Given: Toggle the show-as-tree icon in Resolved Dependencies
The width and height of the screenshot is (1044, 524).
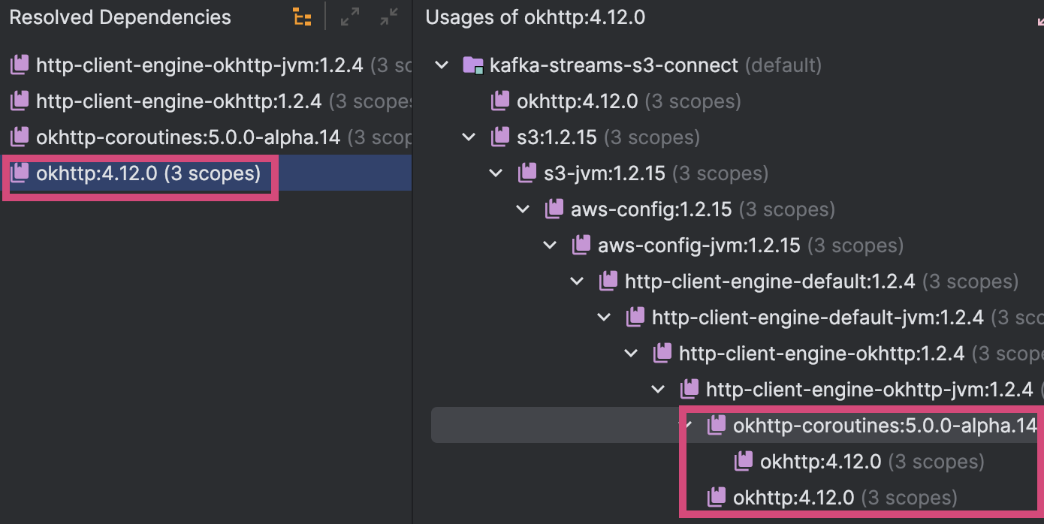Looking at the screenshot, I should coord(302,18).
